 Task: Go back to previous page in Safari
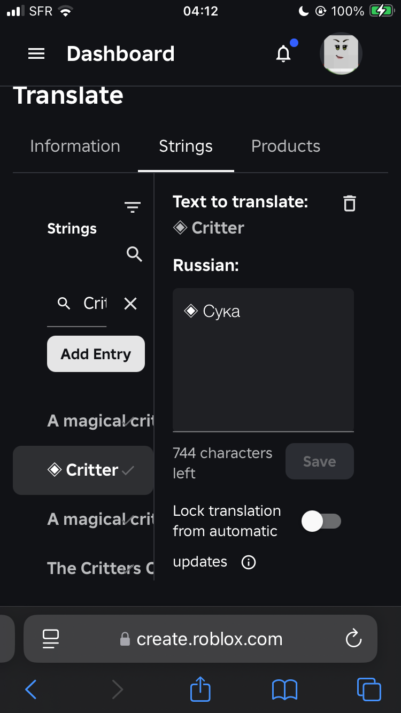pyautogui.click(x=31, y=689)
